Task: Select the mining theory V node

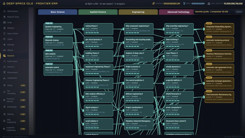Action: [98, 29]
